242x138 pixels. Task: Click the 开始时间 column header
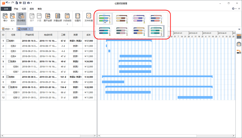(x=30, y=35)
